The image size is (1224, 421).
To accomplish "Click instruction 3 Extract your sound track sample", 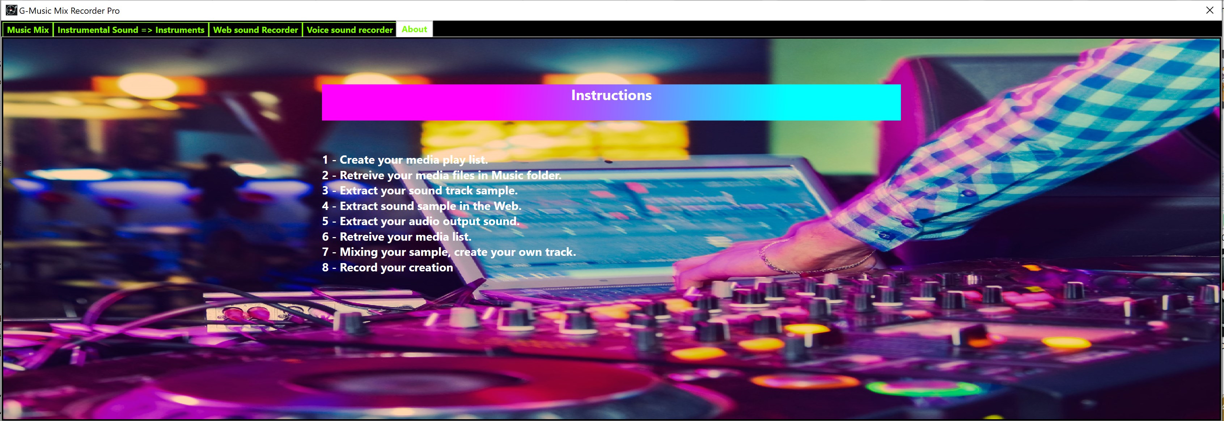I will 420,190.
